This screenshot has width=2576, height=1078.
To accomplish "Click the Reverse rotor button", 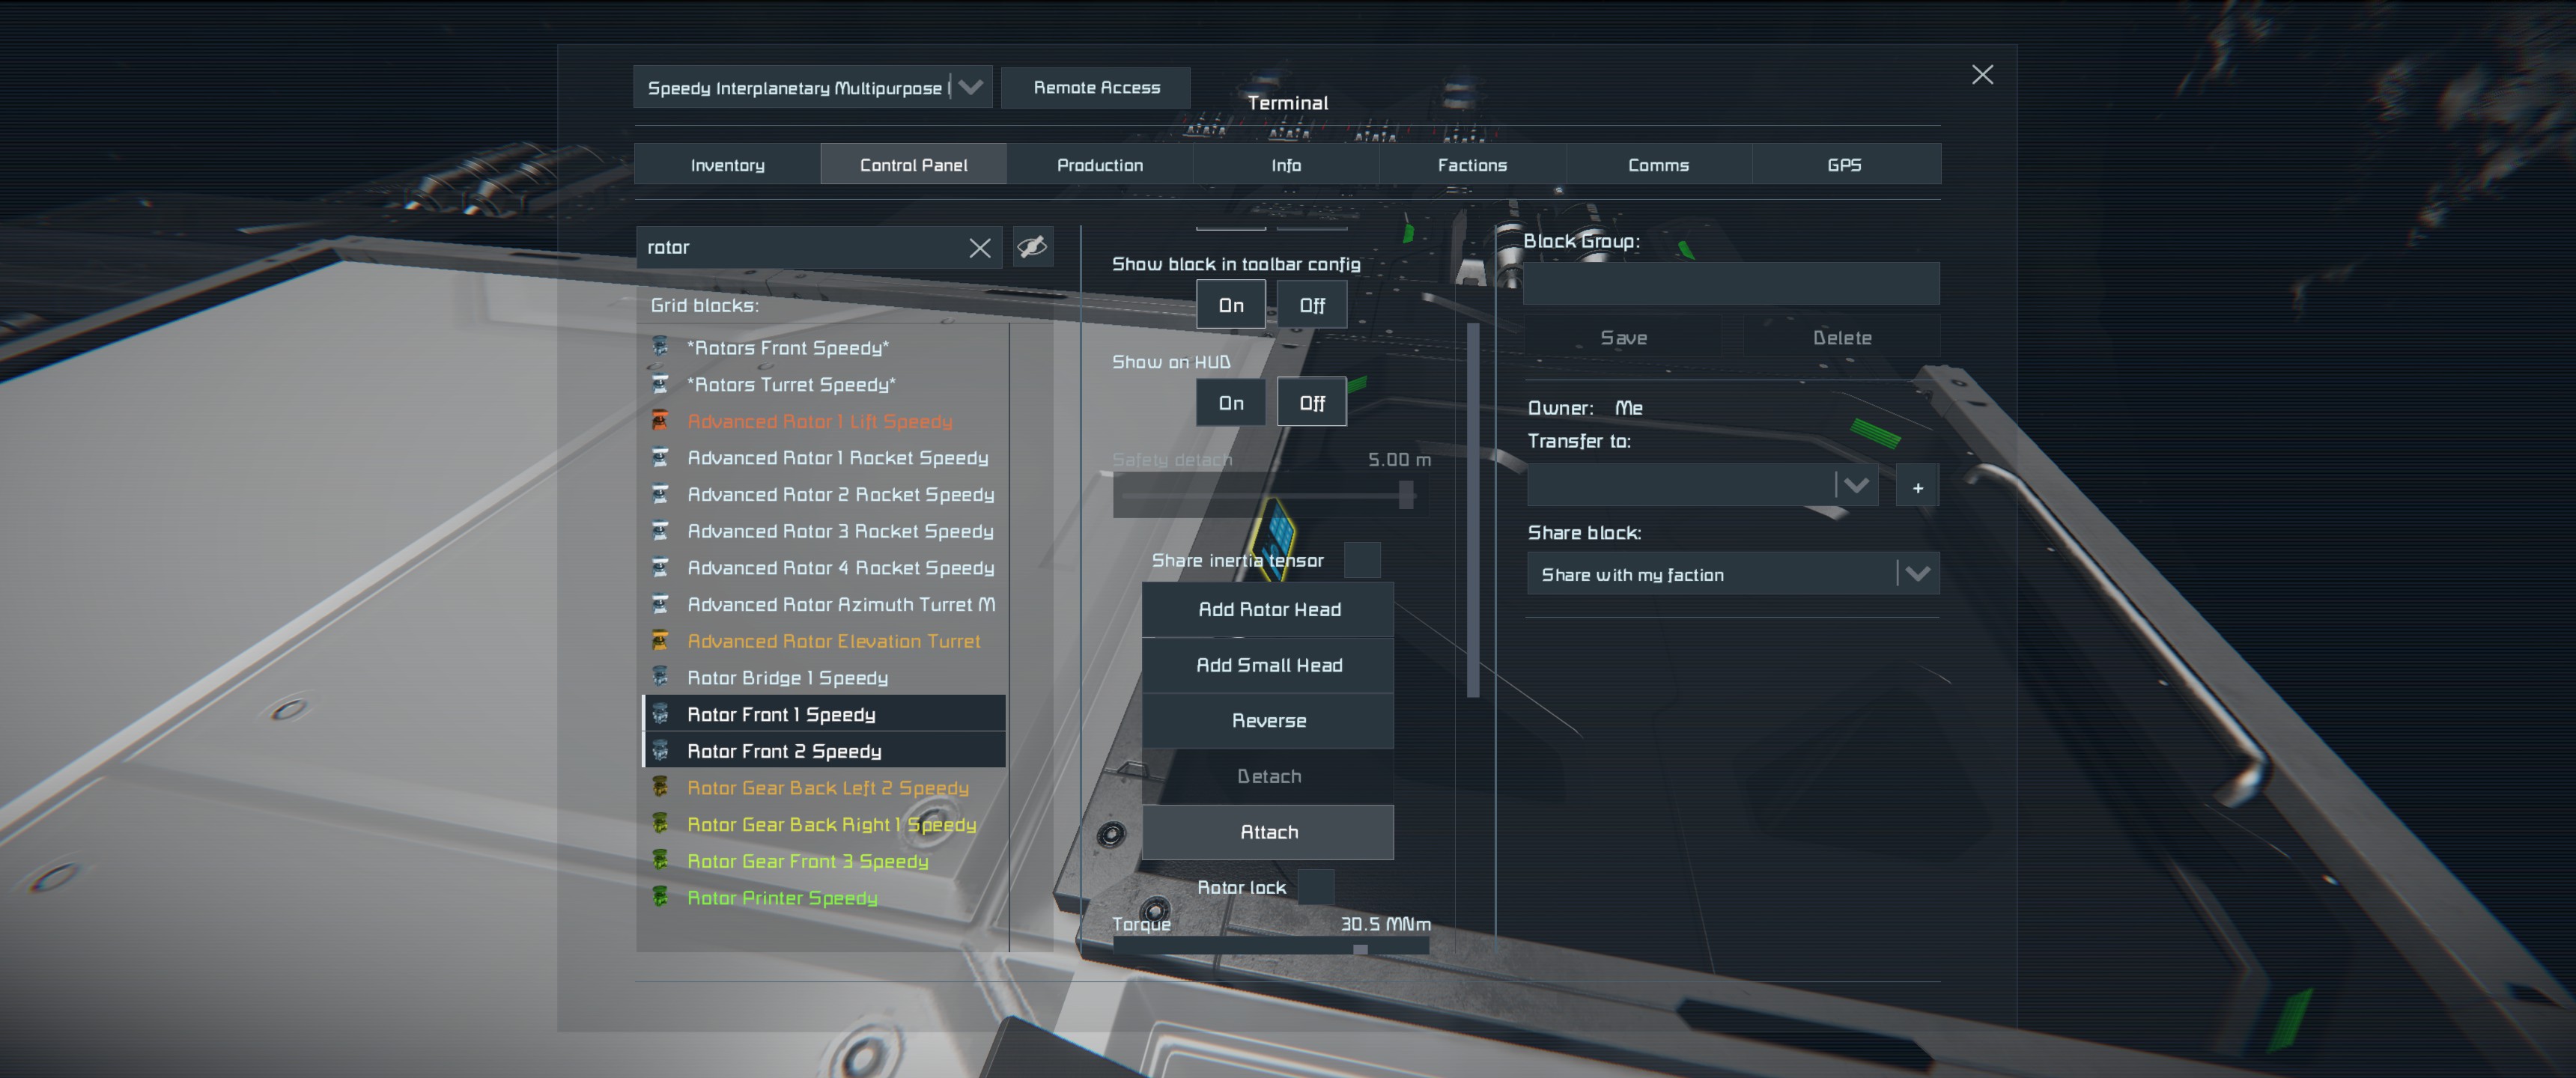I will [1268, 721].
